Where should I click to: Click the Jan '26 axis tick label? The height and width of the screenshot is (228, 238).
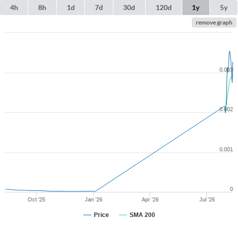(93, 199)
